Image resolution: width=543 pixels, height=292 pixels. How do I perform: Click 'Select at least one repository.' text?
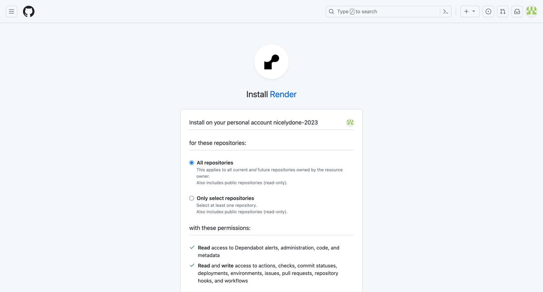(227, 205)
